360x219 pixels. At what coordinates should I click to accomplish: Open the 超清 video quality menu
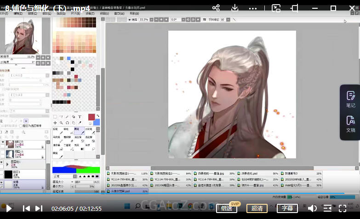[257, 208]
